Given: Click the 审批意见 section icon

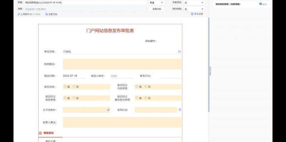Looking at the screenshot, I should [40, 133].
